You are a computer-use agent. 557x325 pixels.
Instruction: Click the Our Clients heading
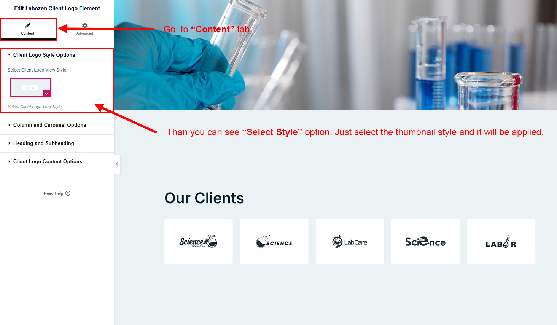point(204,198)
